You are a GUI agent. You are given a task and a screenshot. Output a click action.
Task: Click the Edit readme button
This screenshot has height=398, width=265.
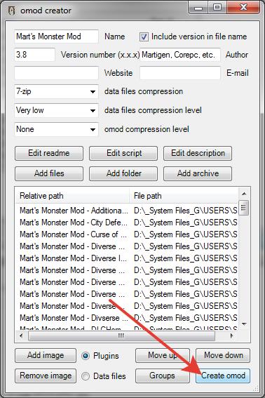[49, 153]
